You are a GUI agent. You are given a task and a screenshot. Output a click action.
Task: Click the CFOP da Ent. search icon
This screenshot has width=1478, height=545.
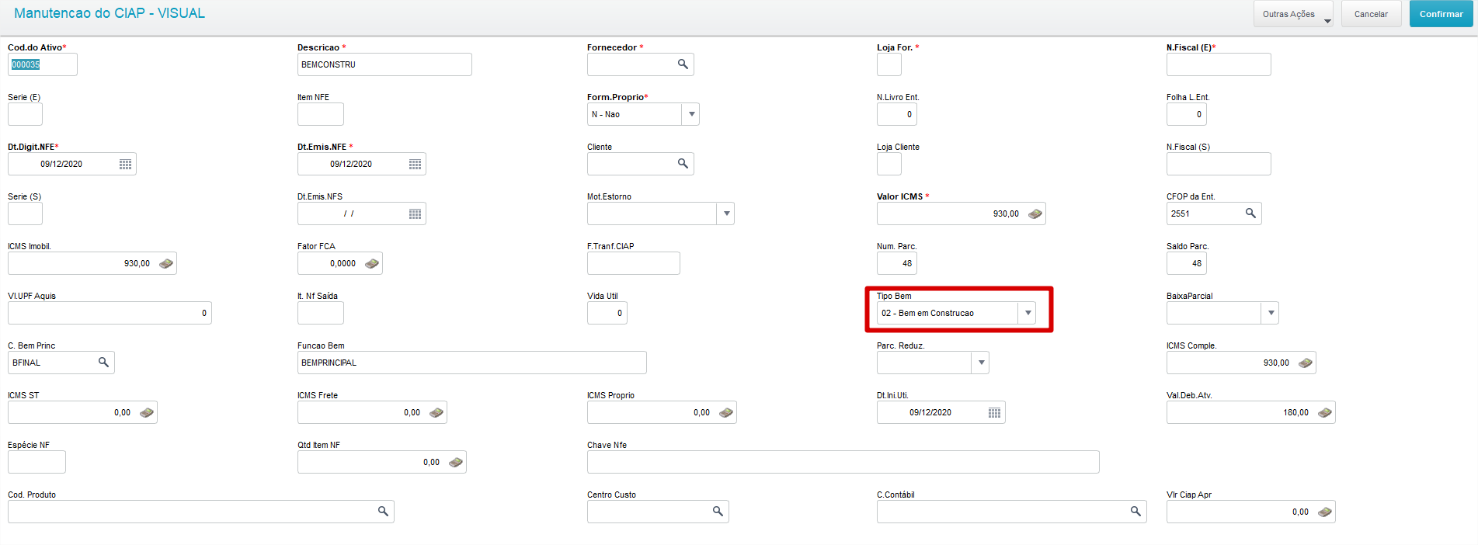pyautogui.click(x=1250, y=213)
